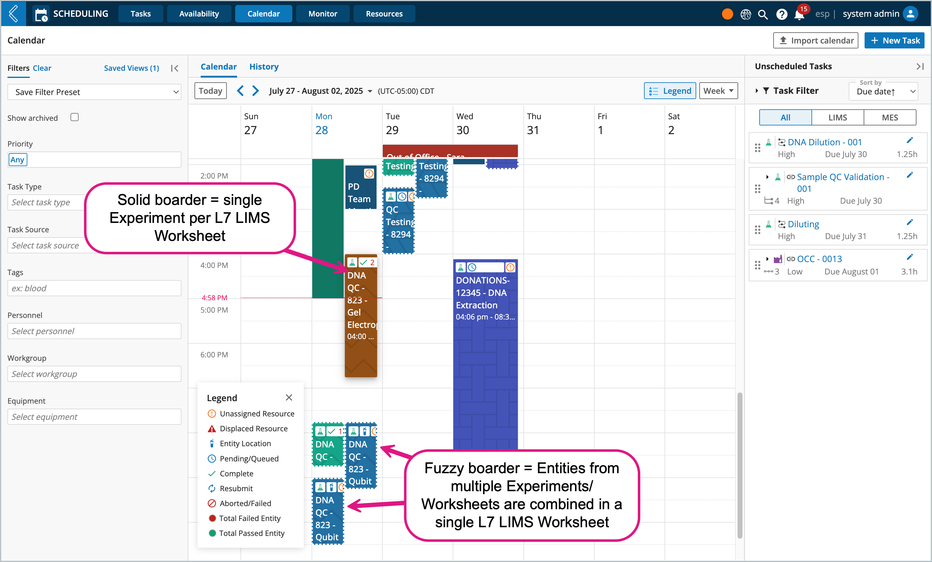Switch to Calendar sub-tab

(x=219, y=67)
